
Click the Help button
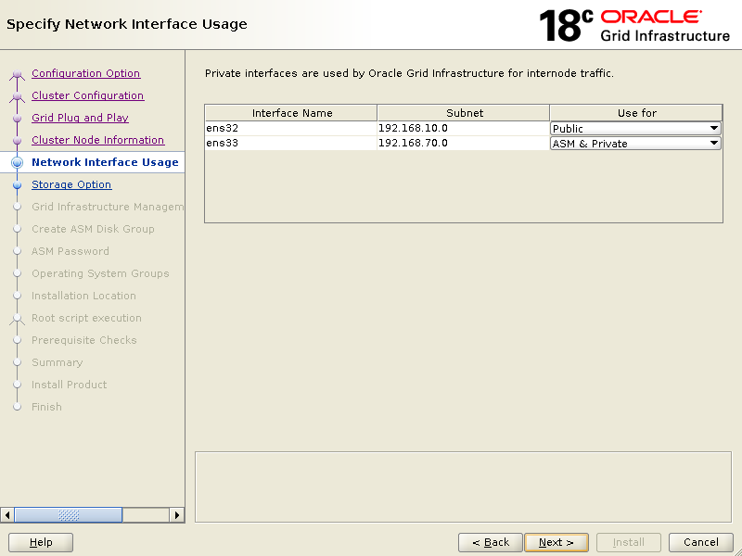point(41,542)
